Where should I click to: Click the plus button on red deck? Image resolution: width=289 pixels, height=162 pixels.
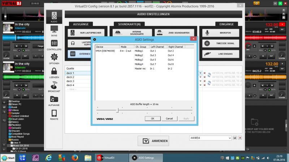[255, 46]
